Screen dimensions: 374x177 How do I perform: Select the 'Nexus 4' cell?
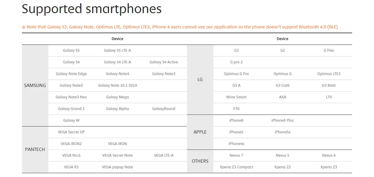329,155
